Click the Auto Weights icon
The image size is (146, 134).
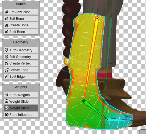7,95
